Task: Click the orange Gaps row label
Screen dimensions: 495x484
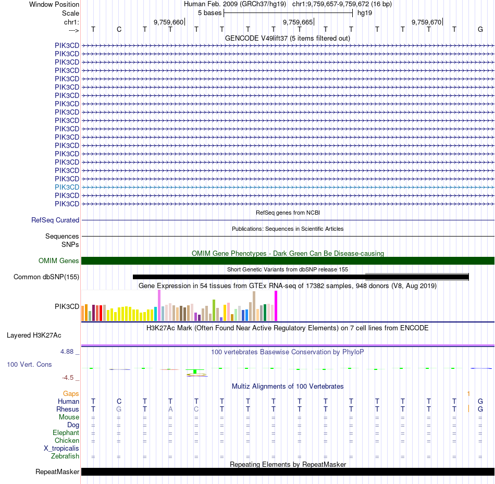Action: click(x=71, y=393)
